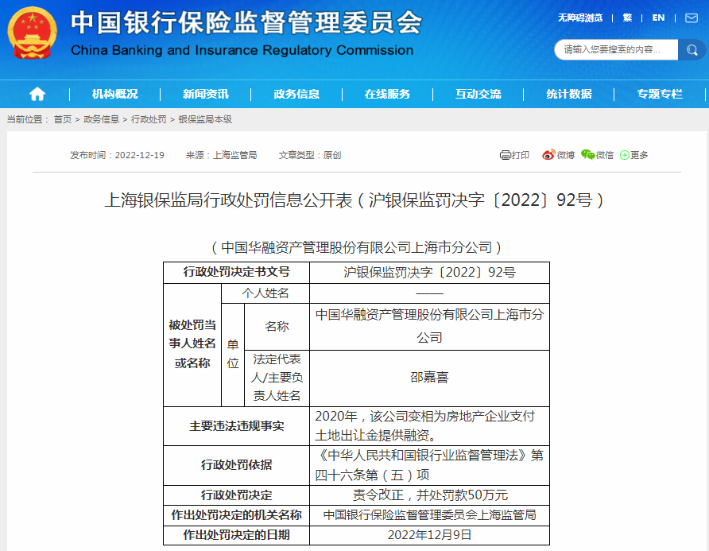Switch to Traditional Chinese (繁)
Viewport: 709px width, 551px height.
pos(627,17)
